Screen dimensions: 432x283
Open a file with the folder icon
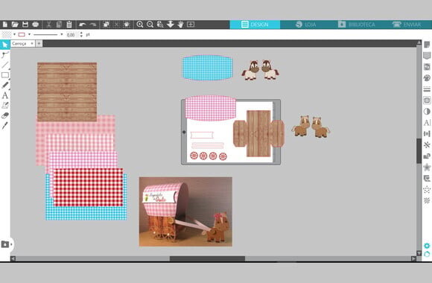15,25
